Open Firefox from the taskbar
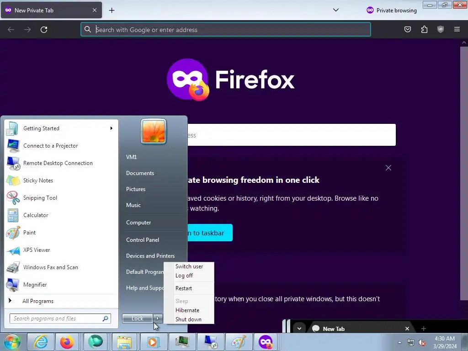The width and height of the screenshot is (468, 351). coord(67,342)
